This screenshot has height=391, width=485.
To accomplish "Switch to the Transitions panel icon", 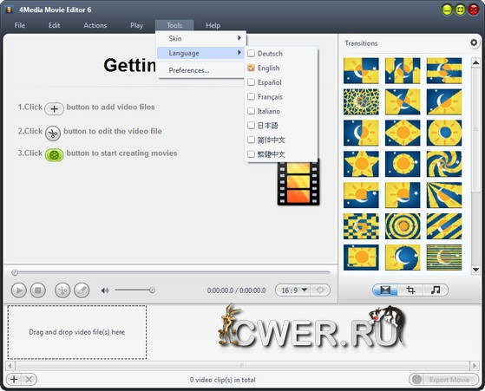I will [x=385, y=290].
